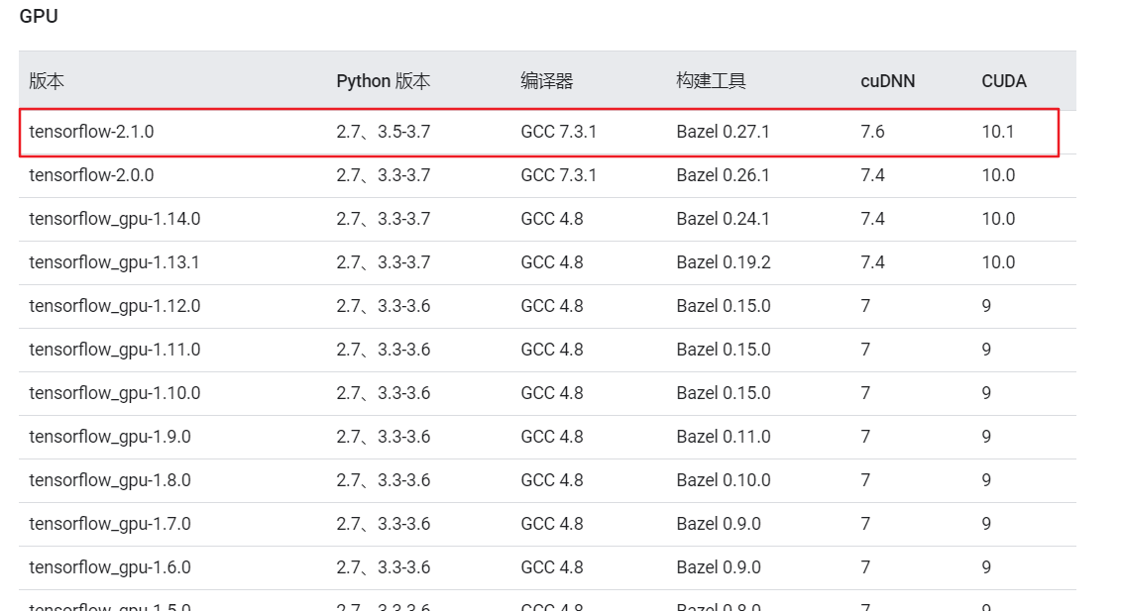Click the CUDA 10.1 value for tensorflow-2.1.0
This screenshot has width=1124, height=611.
[x=995, y=131]
